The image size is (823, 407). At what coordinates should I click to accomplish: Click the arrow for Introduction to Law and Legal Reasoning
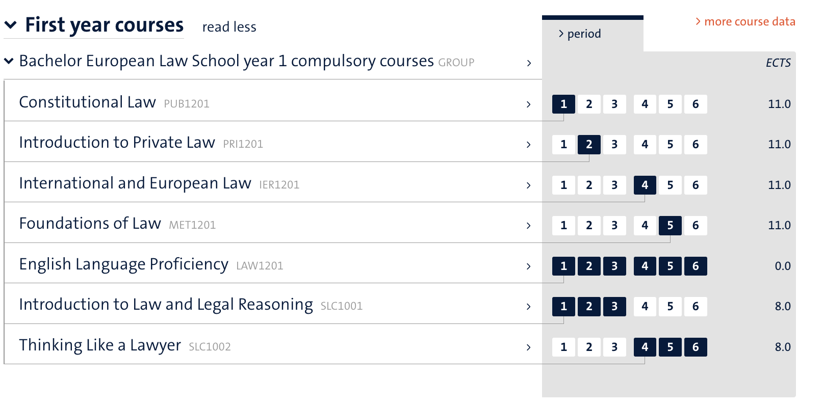tap(529, 307)
